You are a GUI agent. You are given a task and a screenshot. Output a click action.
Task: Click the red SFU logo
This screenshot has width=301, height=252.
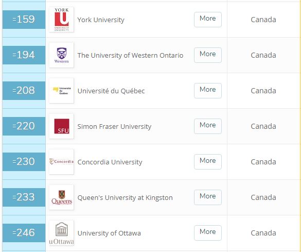(x=61, y=126)
